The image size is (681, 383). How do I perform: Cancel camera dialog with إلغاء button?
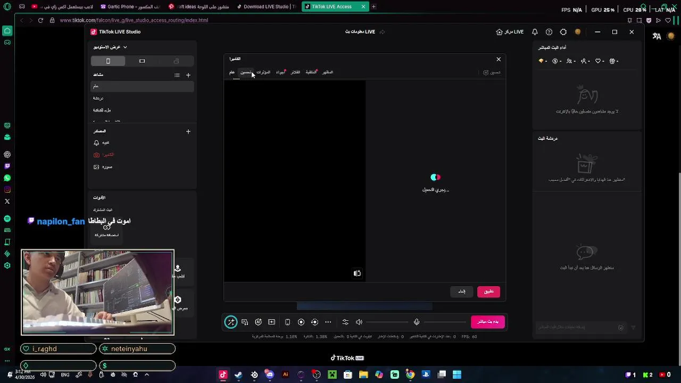click(462, 292)
